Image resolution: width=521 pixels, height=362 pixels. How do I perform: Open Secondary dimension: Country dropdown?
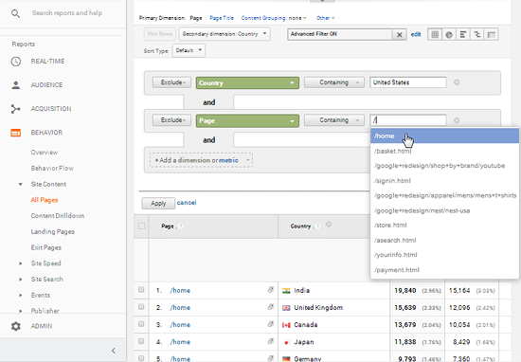click(225, 34)
